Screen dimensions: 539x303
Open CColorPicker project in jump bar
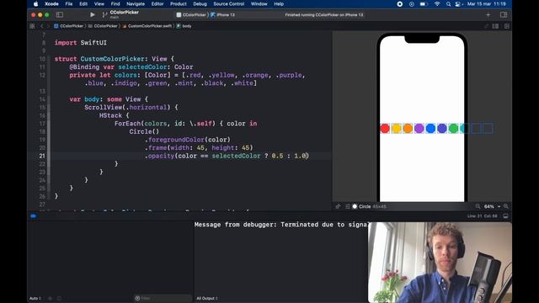(x=69, y=26)
